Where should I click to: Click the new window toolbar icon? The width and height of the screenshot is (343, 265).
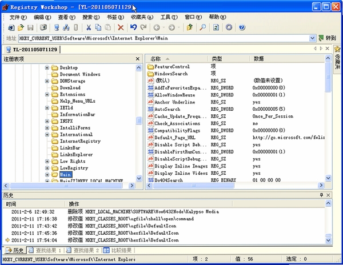pos(11,27)
